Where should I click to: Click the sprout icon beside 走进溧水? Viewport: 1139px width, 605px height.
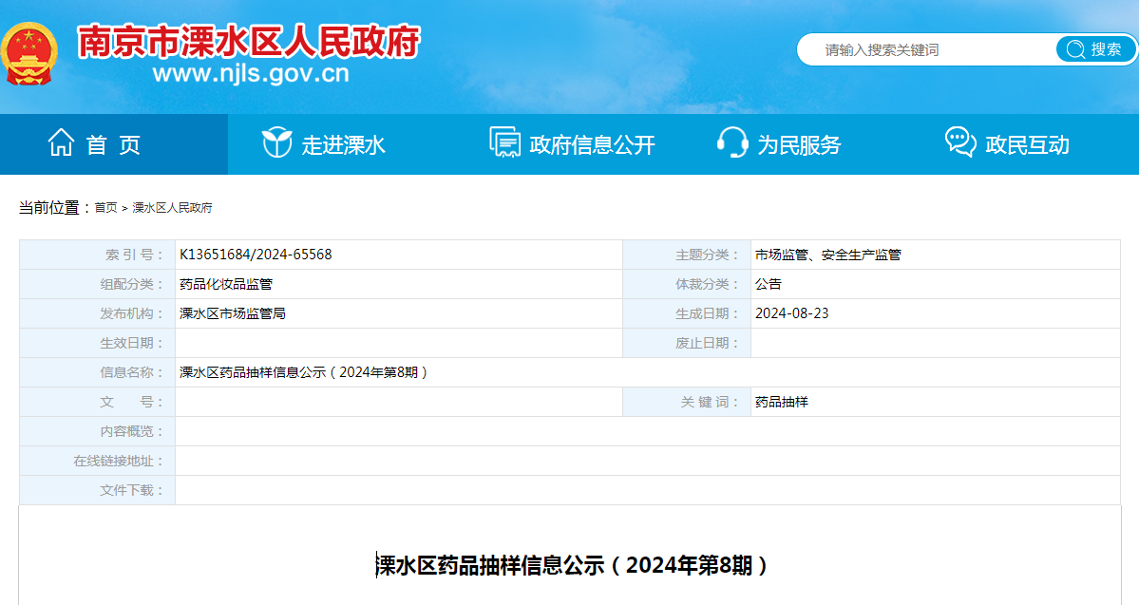276,143
